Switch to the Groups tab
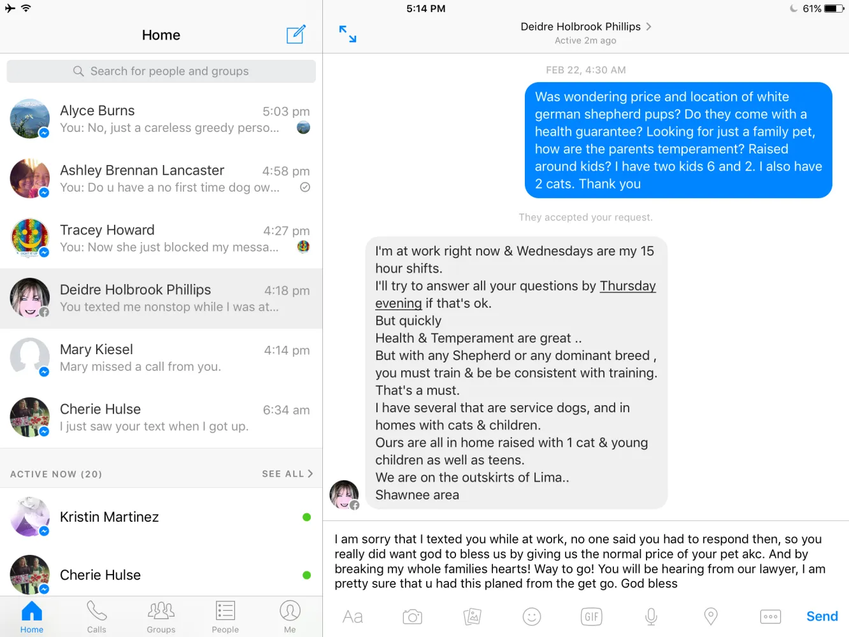Image resolution: width=849 pixels, height=637 pixels. click(161, 617)
